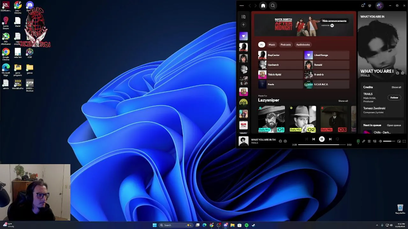408x229 pixels.
Task: Open Daily Mix 01 thumbnail
Action: (272, 119)
